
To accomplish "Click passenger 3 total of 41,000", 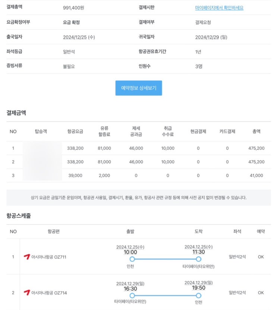I will point(256,176).
